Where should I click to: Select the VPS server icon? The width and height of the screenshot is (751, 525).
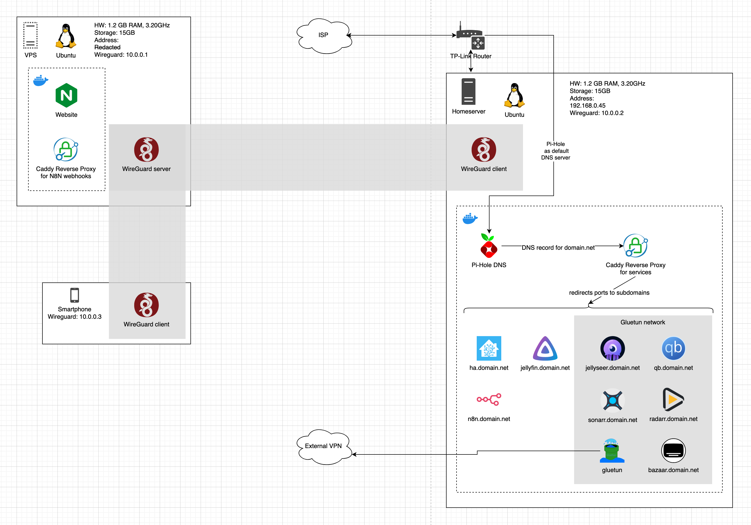[30, 36]
